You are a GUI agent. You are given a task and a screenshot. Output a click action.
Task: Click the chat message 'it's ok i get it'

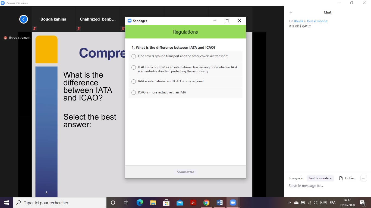click(x=300, y=26)
